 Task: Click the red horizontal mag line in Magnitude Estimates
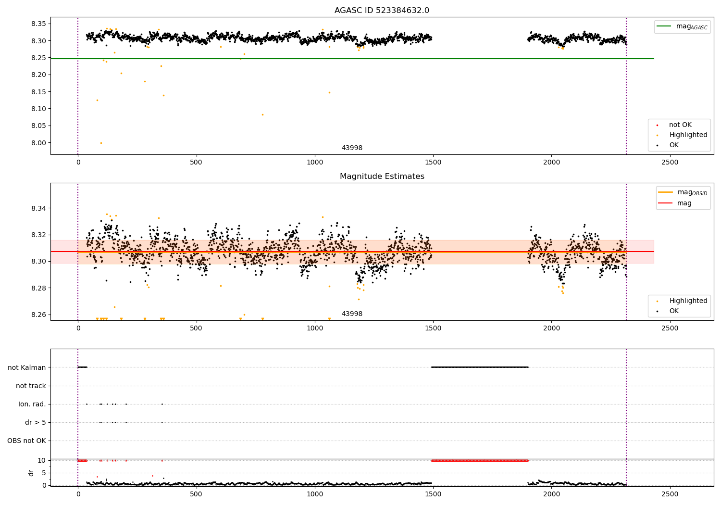click(352, 252)
